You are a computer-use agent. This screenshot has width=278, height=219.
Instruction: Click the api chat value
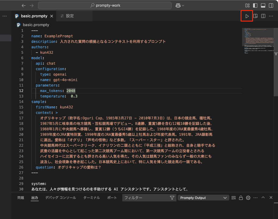(x=51, y=63)
